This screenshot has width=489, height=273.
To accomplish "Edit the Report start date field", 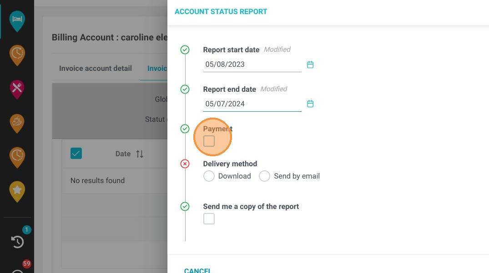I will (252, 65).
